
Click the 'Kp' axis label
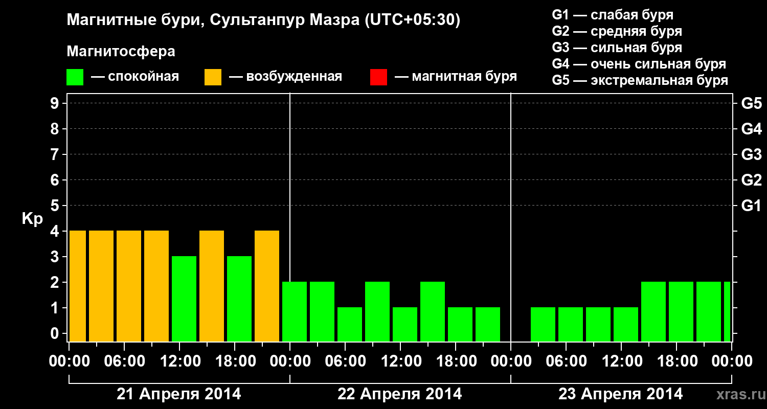(x=32, y=219)
